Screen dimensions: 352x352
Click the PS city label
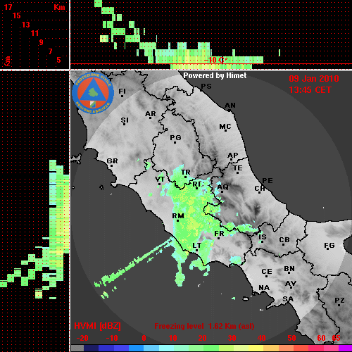(x=206, y=87)
